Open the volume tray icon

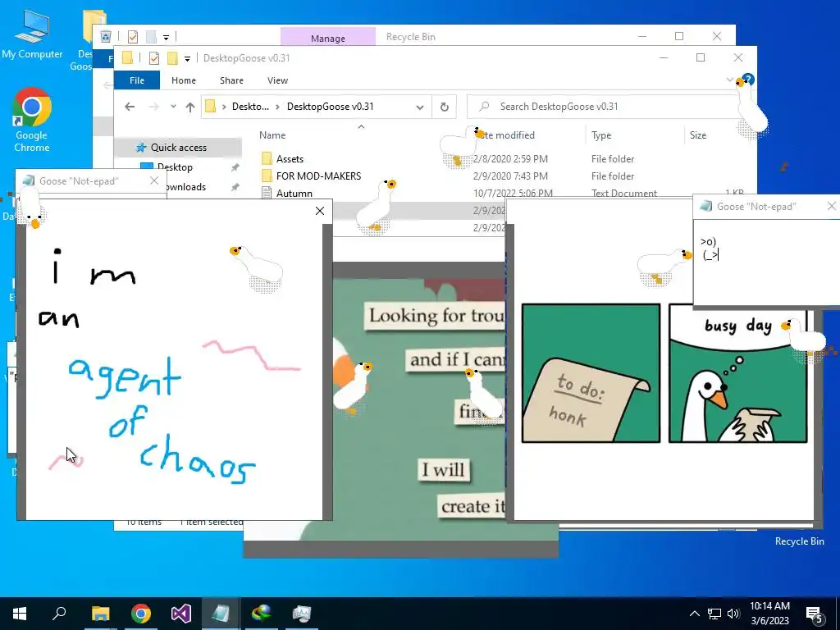pyautogui.click(x=733, y=614)
